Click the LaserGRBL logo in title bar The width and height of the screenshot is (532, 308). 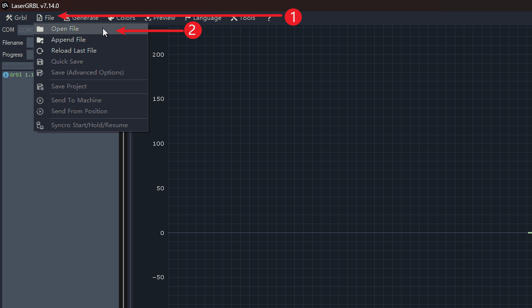pos(5,5)
